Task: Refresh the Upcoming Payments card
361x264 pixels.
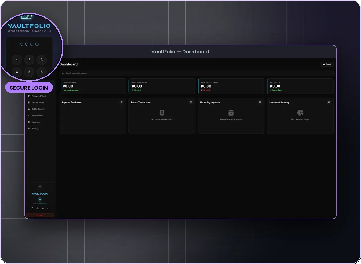Action: coord(260,102)
